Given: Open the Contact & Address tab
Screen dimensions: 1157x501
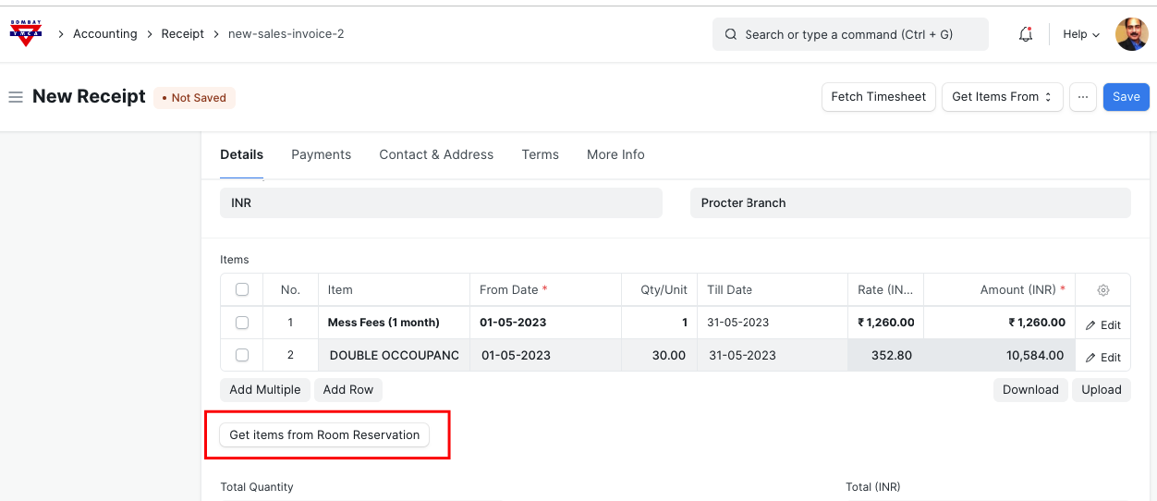Looking at the screenshot, I should (x=436, y=154).
